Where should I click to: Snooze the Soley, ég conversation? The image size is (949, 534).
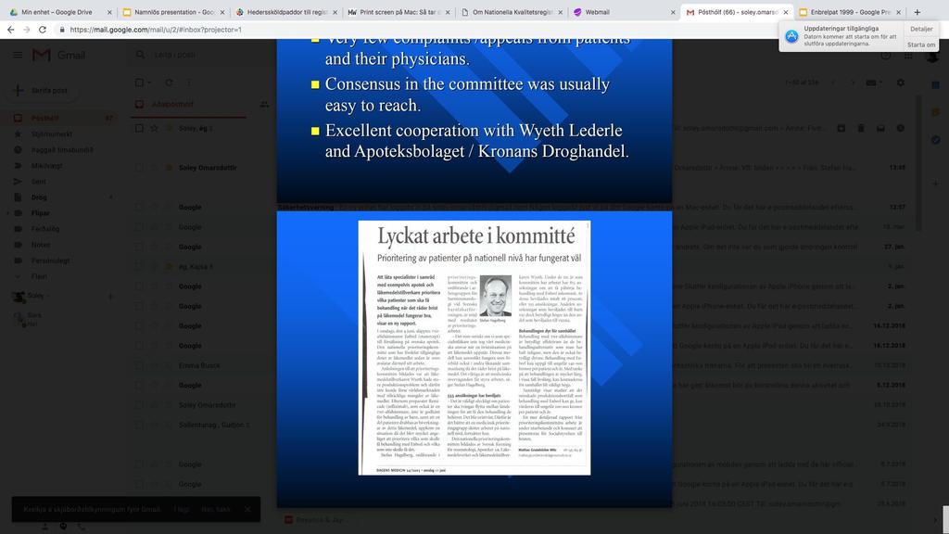point(901,128)
